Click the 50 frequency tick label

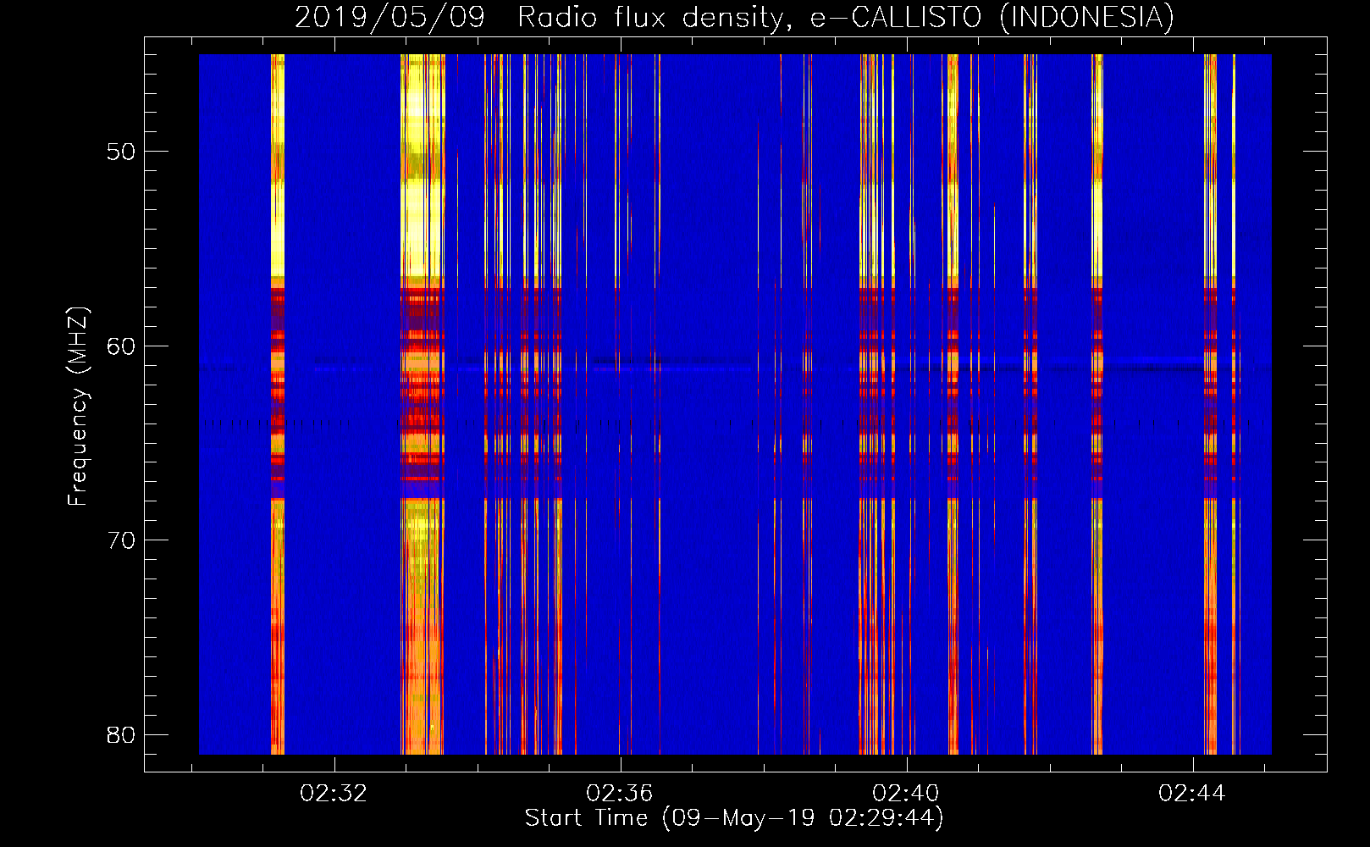(120, 152)
